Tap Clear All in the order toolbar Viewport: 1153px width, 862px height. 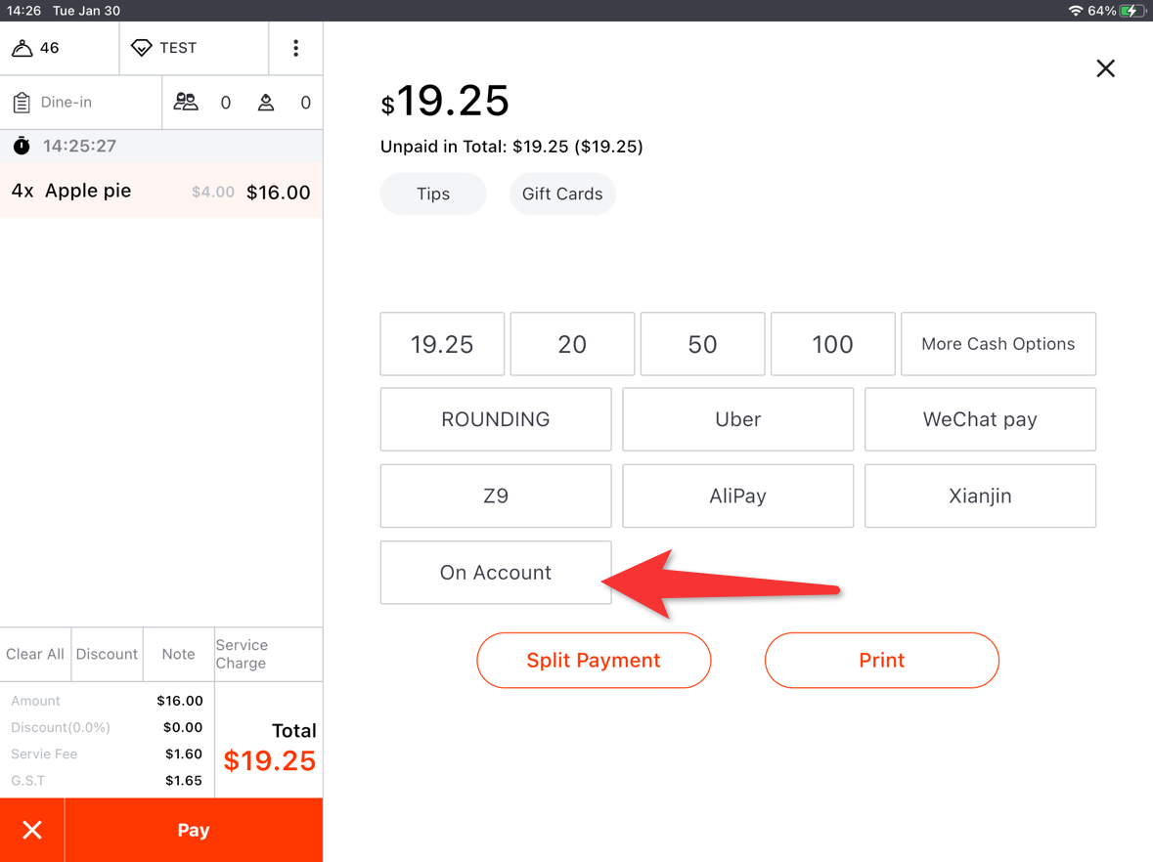coord(35,654)
